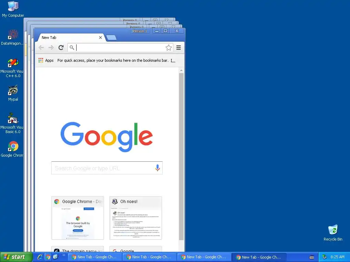Select the DataWagon desktop shortcut
This screenshot has width=350, height=262.
[x=12, y=37]
